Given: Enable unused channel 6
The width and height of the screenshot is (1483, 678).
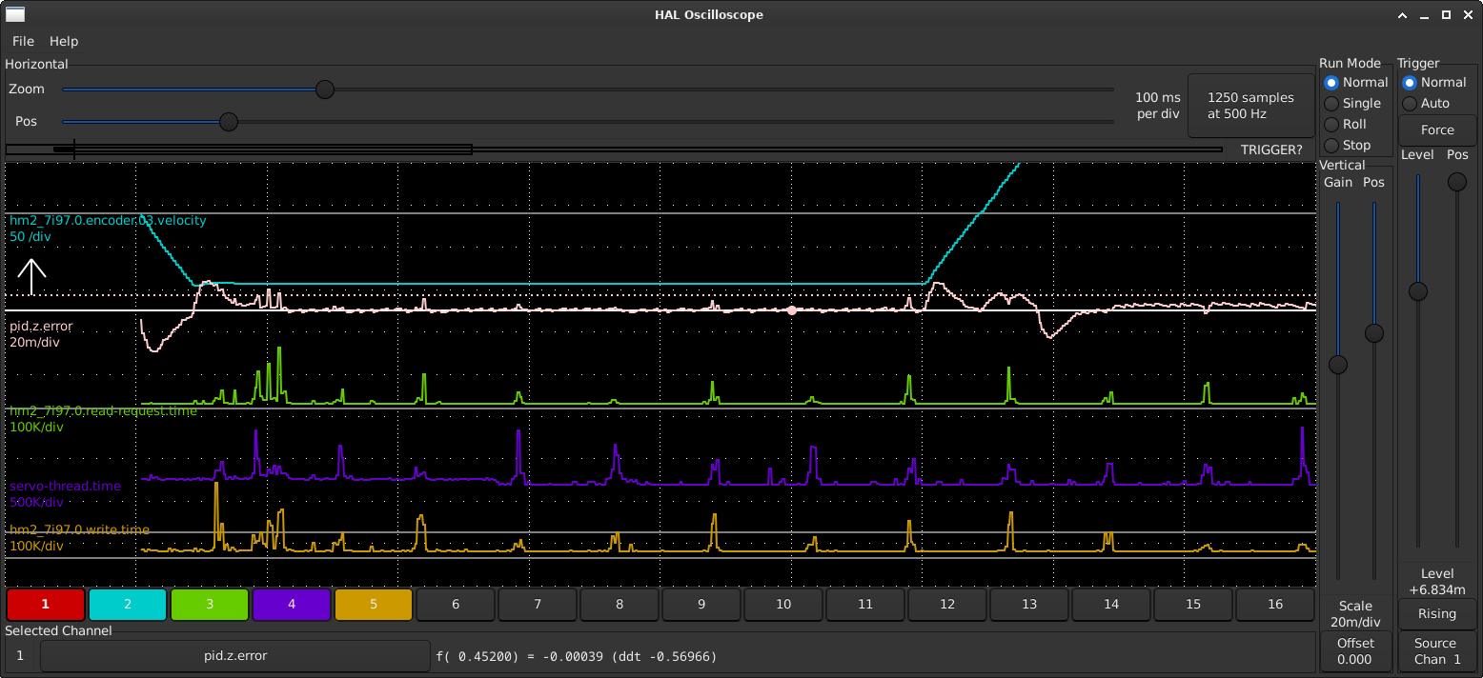Looking at the screenshot, I should [456, 605].
